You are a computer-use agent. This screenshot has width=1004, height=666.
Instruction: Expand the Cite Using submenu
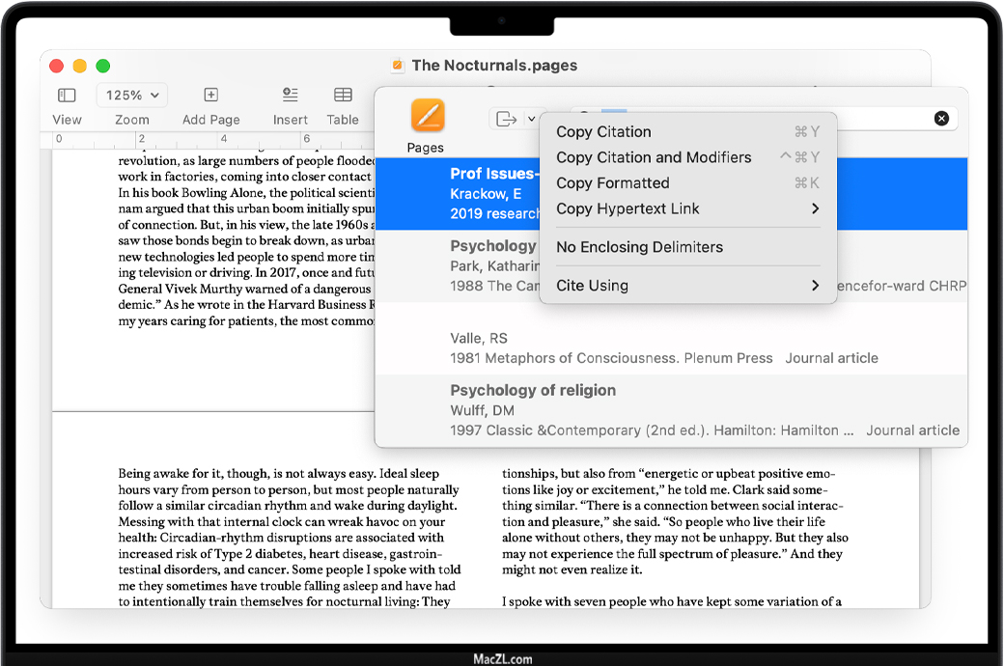coord(687,286)
